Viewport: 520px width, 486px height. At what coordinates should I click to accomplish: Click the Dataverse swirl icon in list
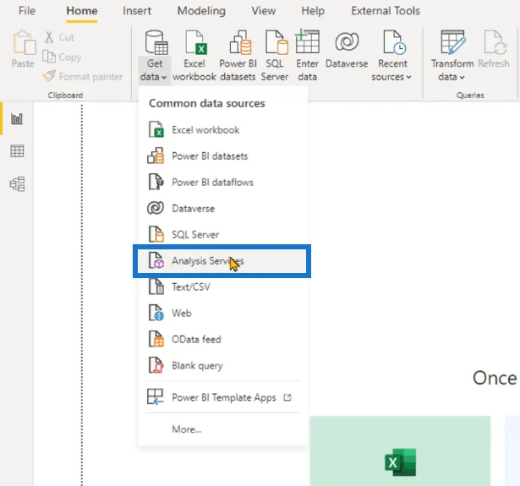pos(156,208)
